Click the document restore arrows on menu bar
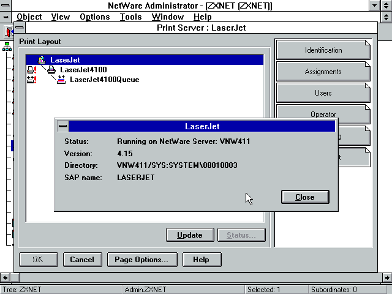 386,17
